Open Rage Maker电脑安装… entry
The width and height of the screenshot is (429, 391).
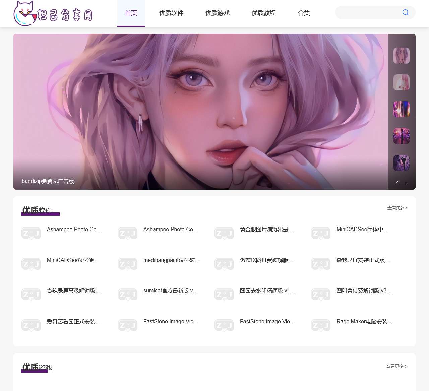tap(364, 322)
